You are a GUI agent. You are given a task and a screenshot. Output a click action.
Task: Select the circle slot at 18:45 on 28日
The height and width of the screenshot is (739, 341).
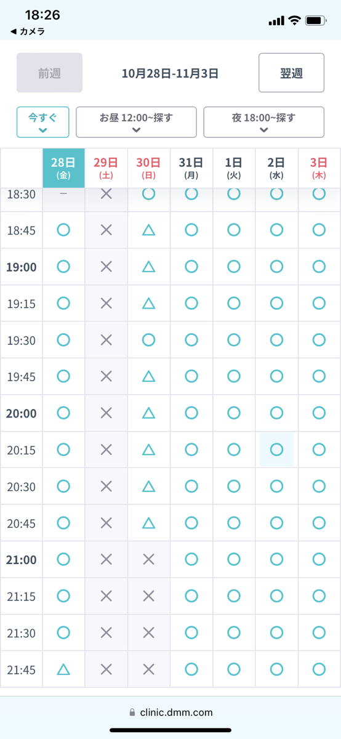pyautogui.click(x=63, y=230)
